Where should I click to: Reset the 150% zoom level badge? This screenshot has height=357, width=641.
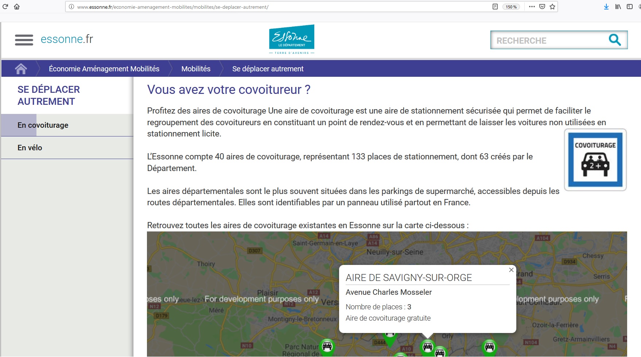[x=511, y=7]
